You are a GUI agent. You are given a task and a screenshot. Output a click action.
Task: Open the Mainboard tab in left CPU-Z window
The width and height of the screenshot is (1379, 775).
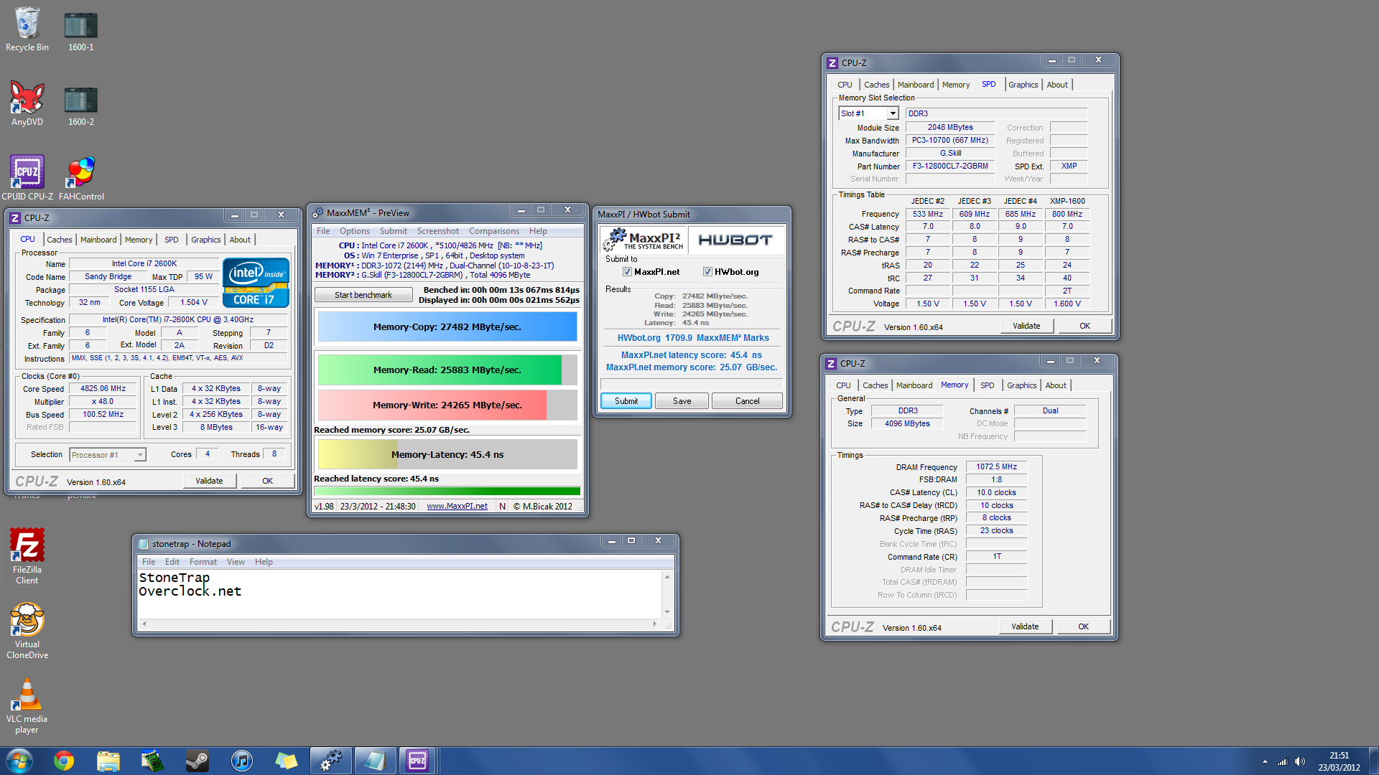tap(98, 240)
